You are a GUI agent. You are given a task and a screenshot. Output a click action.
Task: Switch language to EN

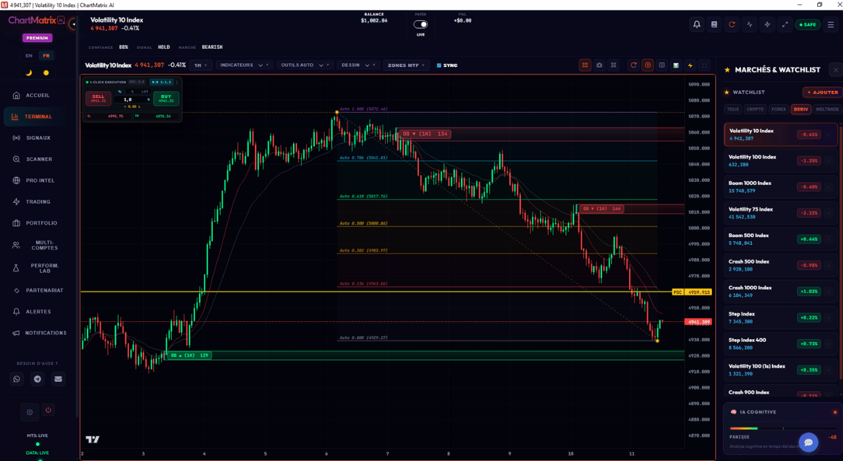click(29, 56)
